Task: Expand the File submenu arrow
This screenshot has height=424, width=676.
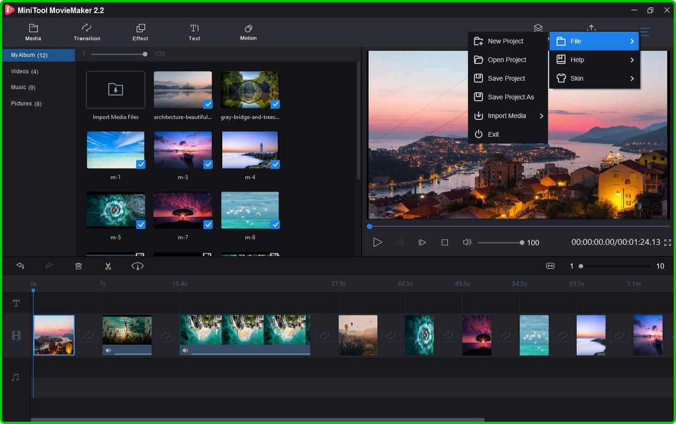Action: click(632, 41)
